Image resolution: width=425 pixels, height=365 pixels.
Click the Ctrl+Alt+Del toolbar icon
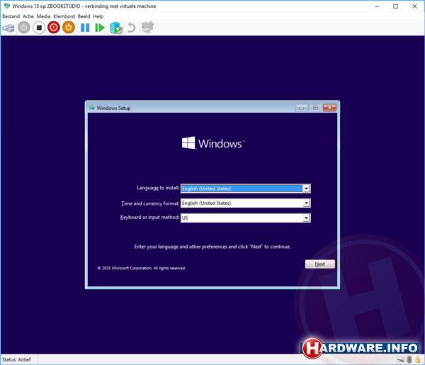tap(8, 28)
